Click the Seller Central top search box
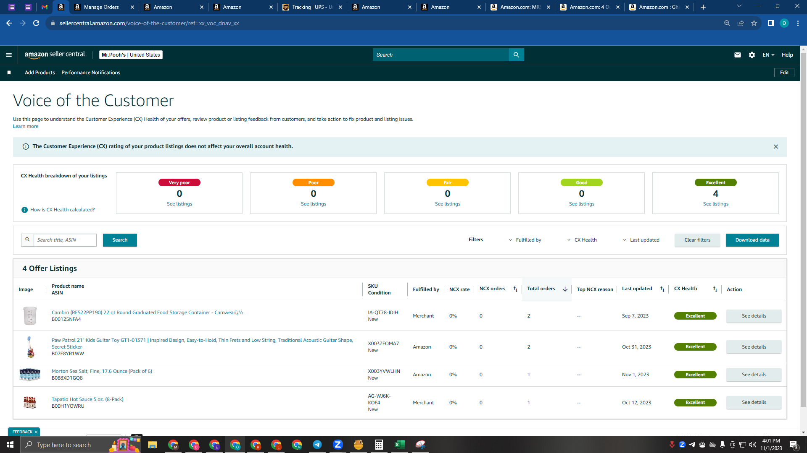807x453 pixels. 440,55
